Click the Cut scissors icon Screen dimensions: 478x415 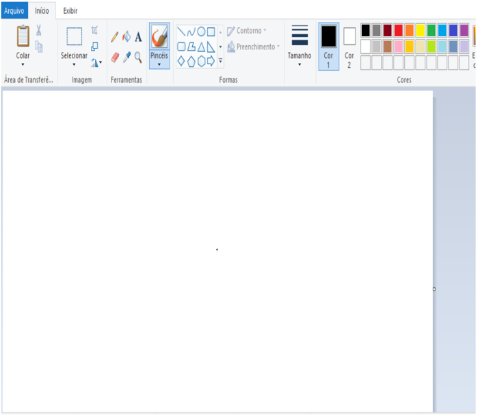(39, 30)
